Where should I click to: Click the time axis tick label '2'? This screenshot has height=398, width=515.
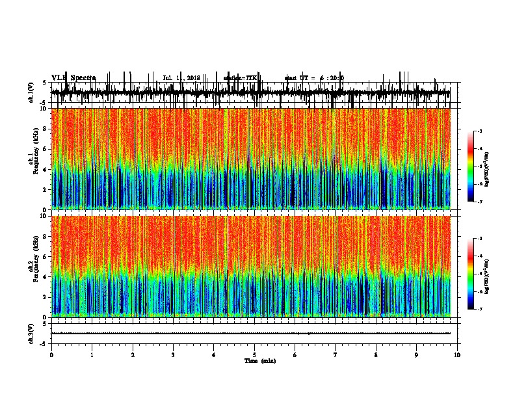(x=133, y=355)
